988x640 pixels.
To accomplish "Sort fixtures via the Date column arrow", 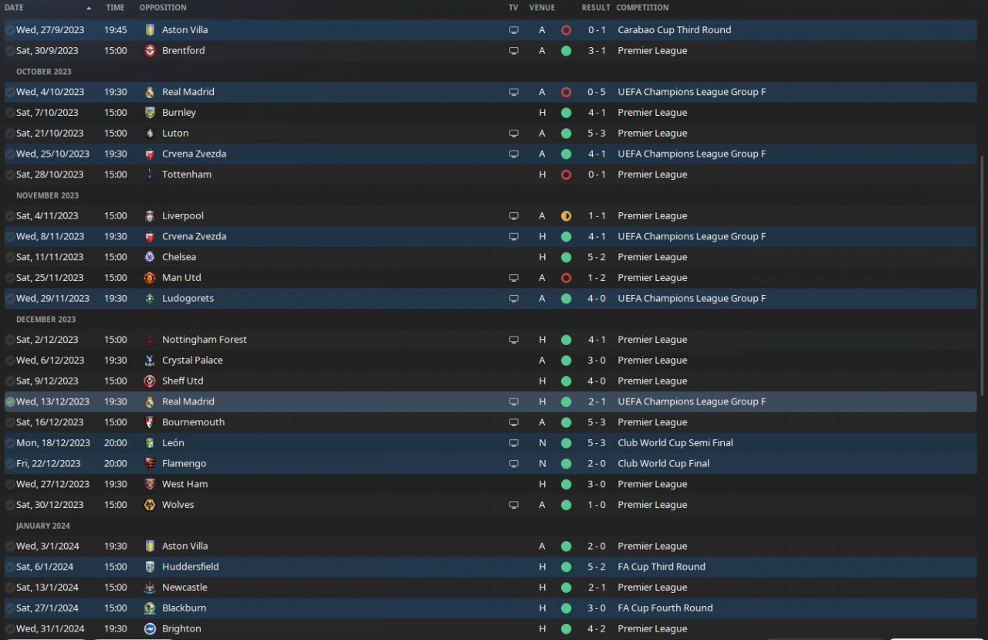I will click(x=89, y=8).
